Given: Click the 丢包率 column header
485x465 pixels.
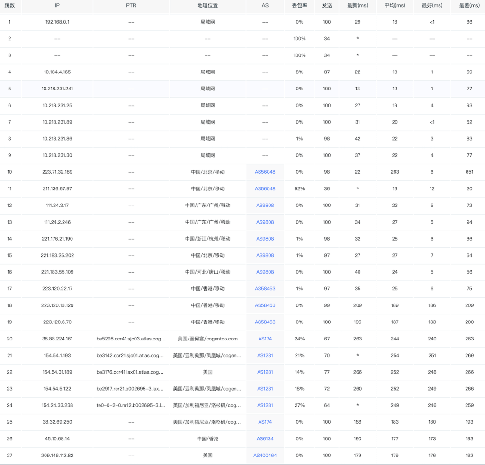Looking at the screenshot, I should [299, 5].
